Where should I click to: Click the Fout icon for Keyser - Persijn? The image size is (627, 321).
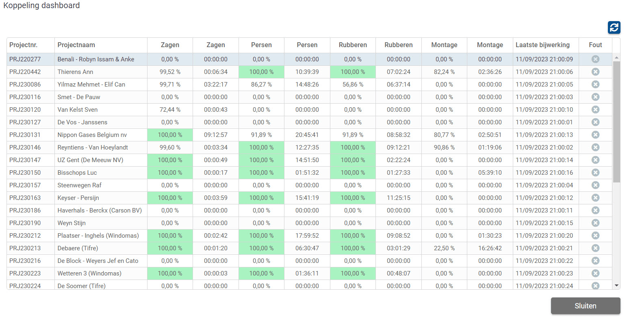pyautogui.click(x=595, y=198)
